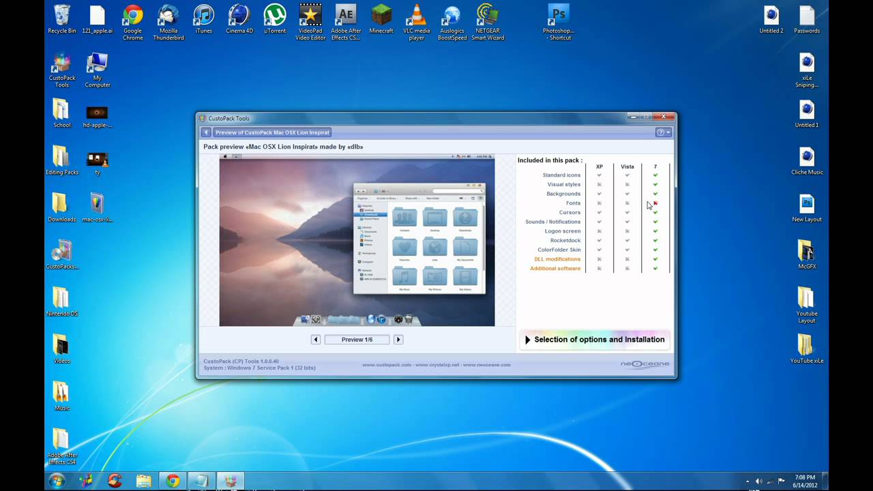Select the My Computer desktop icon
This screenshot has height=491, width=873.
click(x=98, y=70)
